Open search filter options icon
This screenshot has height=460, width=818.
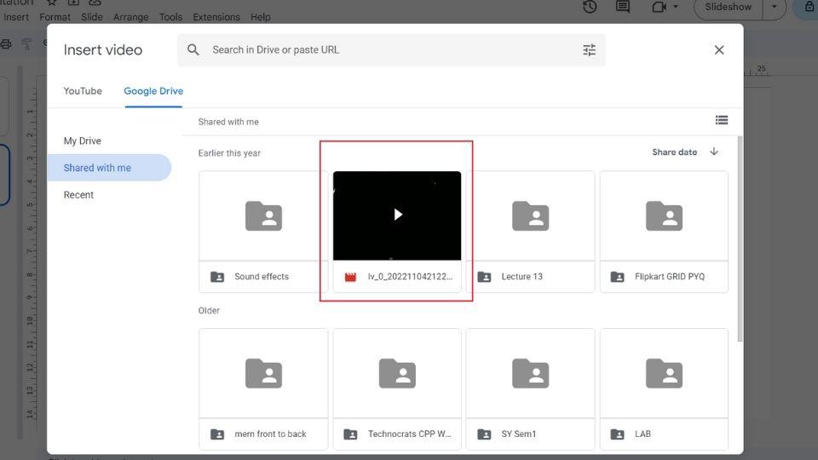point(589,49)
